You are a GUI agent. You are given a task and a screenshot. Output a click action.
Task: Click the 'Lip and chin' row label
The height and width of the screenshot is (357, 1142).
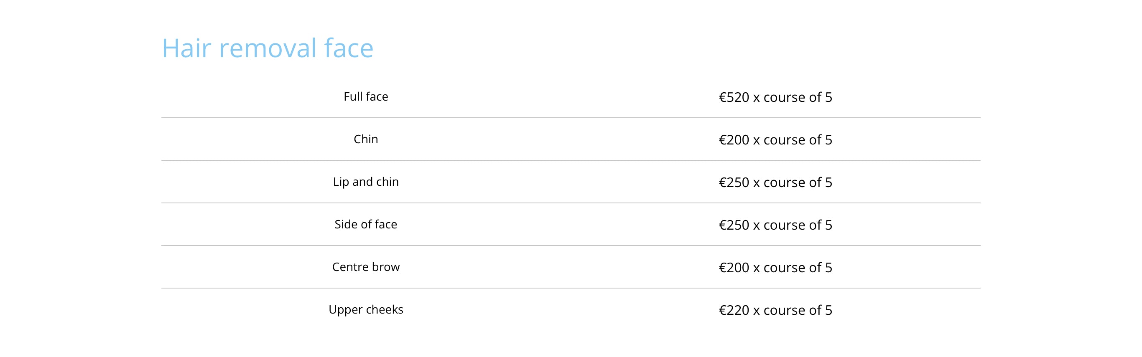[366, 182]
